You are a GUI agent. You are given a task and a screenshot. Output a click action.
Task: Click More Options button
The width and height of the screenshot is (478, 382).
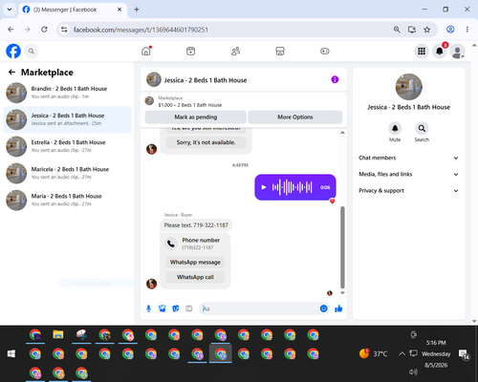coord(295,117)
